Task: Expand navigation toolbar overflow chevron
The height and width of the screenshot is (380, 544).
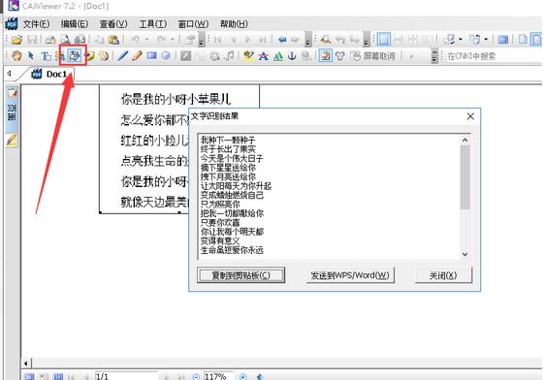Action: (x=307, y=40)
